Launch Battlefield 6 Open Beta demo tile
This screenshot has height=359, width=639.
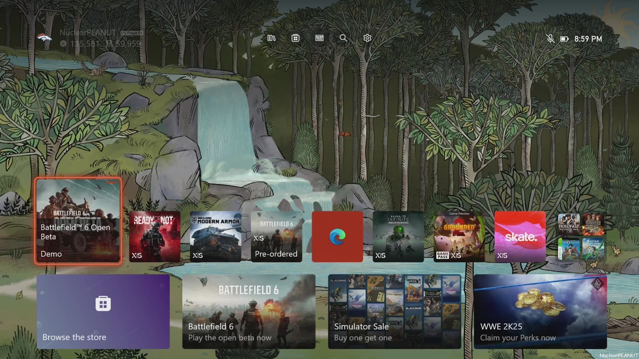pos(78,220)
